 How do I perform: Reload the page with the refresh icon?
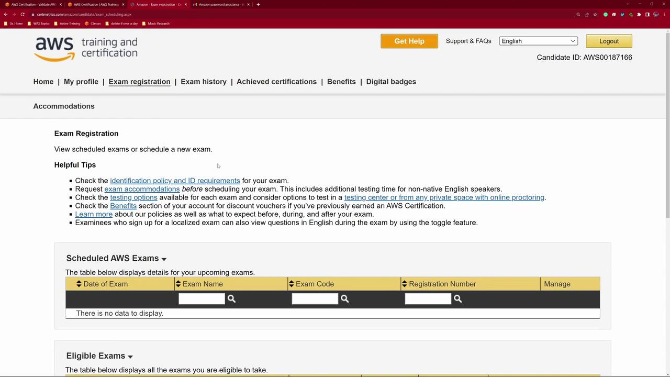click(x=23, y=15)
